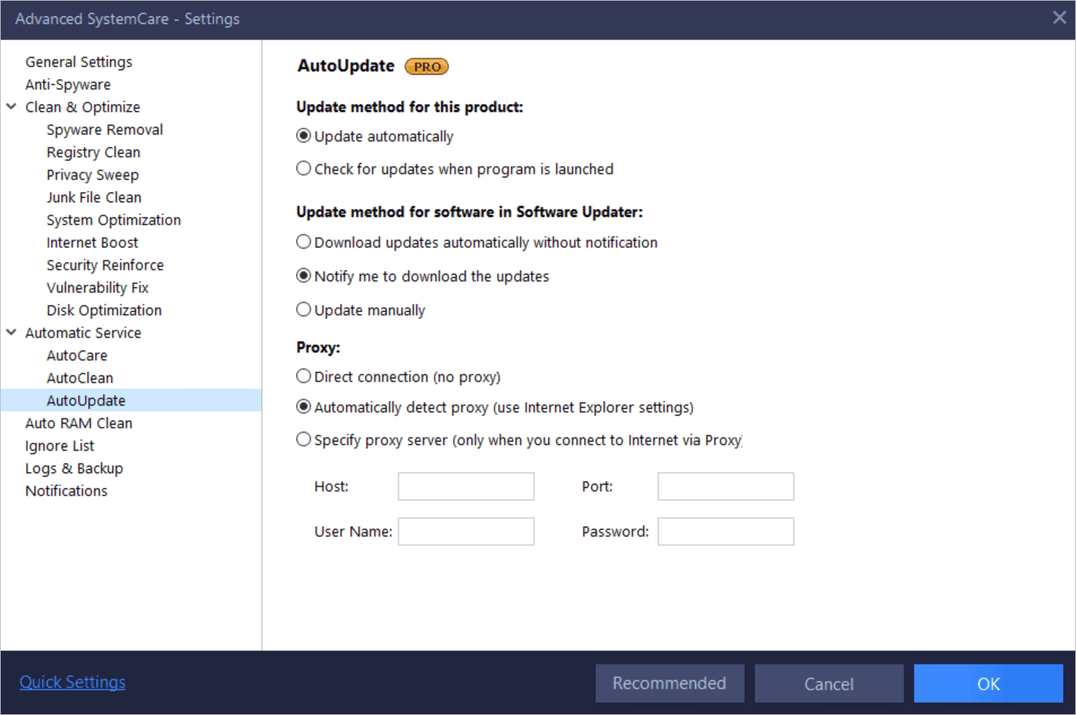Click the Recommended button
The width and height of the screenshot is (1076, 715).
coord(669,683)
